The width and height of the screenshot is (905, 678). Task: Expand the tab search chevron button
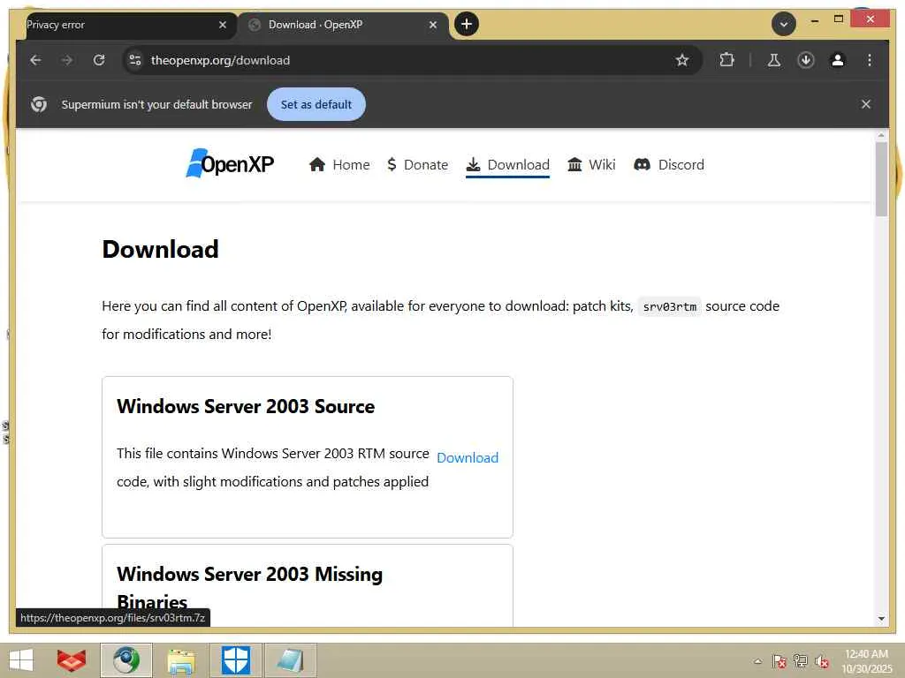[784, 24]
